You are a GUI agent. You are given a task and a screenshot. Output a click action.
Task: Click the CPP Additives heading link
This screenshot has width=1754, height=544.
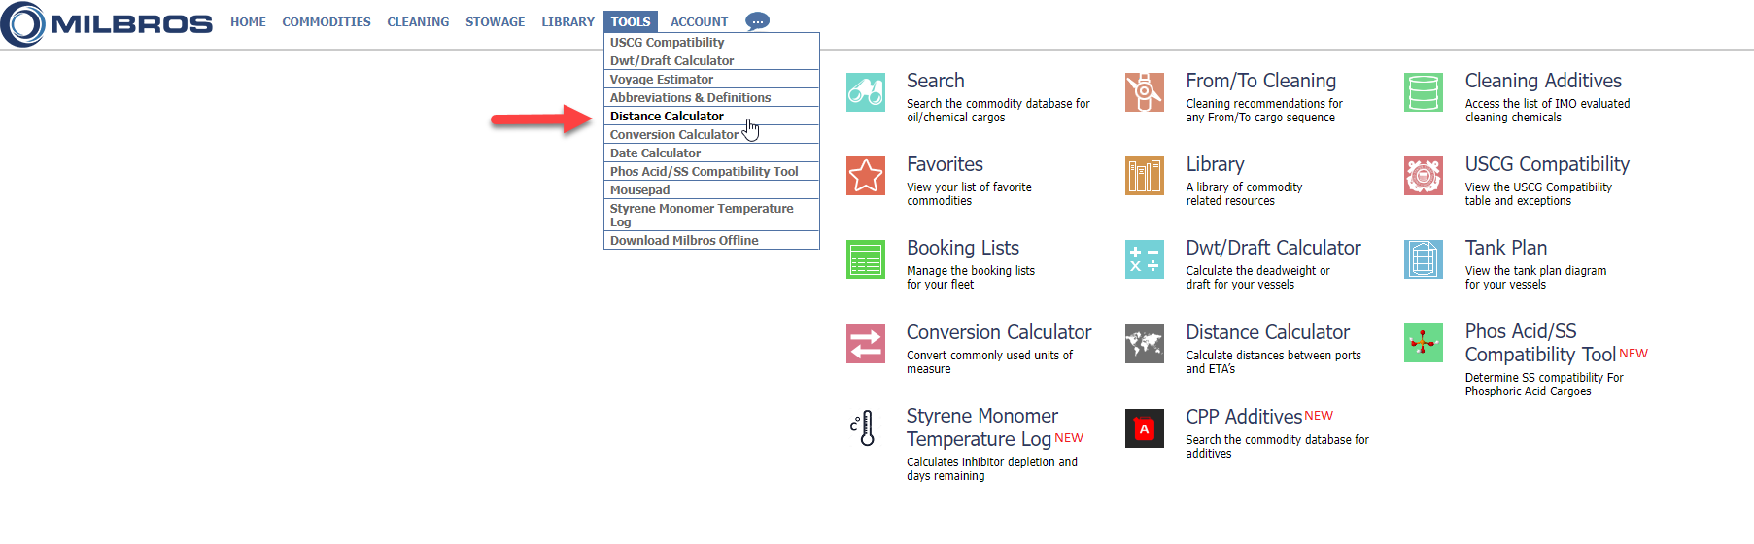(1243, 417)
